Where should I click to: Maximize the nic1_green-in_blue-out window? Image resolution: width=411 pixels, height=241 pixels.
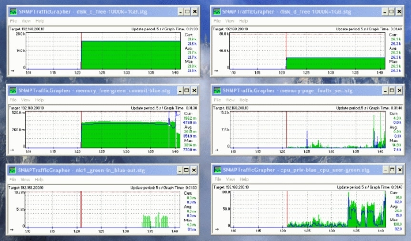(x=186, y=170)
